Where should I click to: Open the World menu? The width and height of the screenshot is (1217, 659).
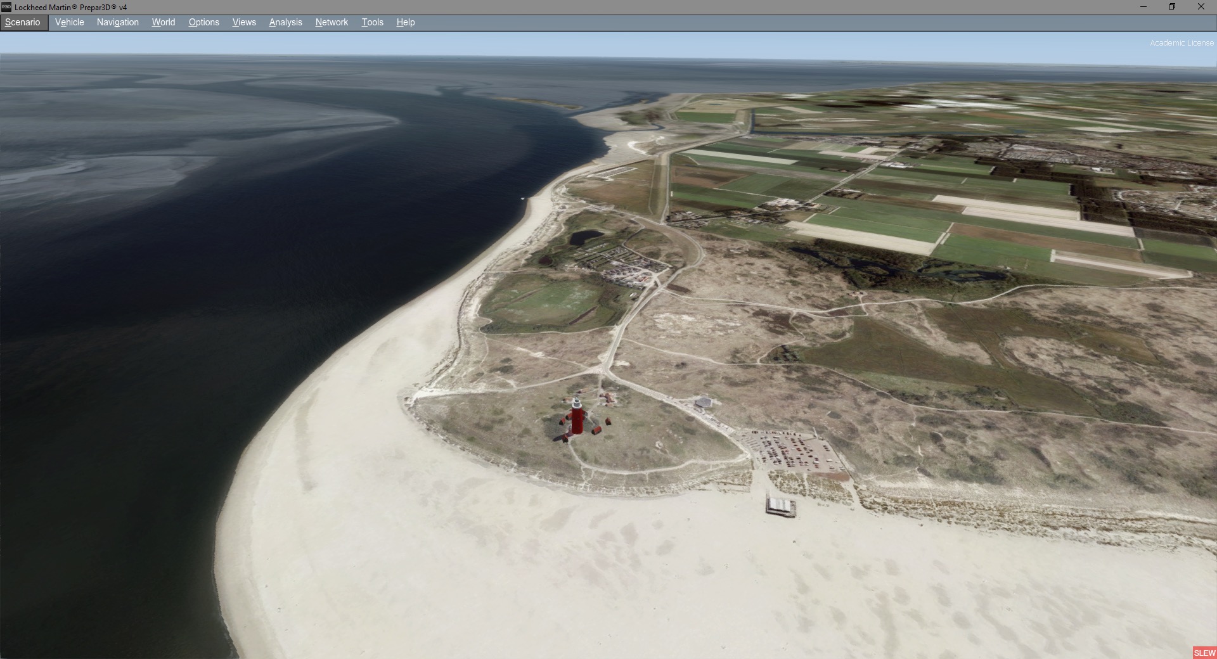coord(164,22)
